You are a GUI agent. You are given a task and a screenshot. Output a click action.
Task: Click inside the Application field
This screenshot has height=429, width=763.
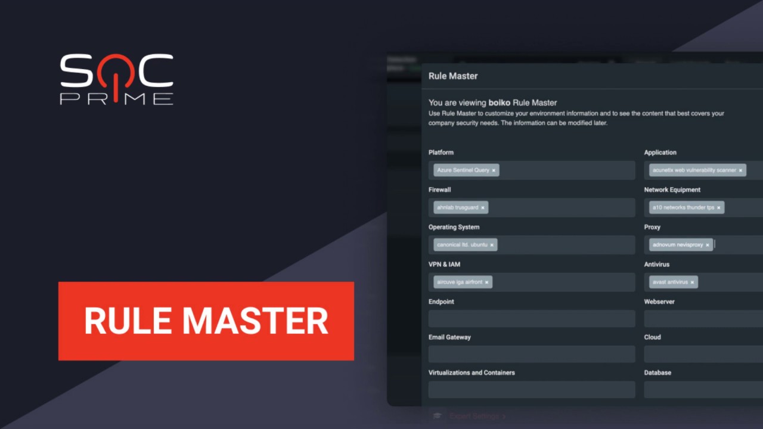(x=703, y=170)
